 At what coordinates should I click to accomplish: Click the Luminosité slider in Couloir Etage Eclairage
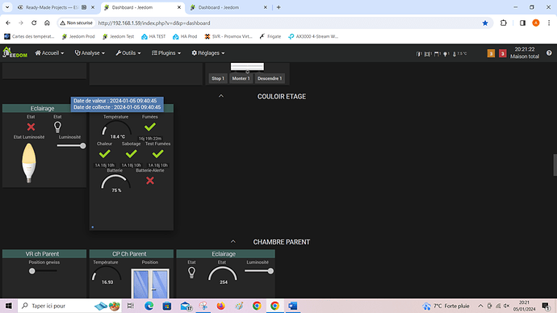pyautogui.click(x=71, y=145)
